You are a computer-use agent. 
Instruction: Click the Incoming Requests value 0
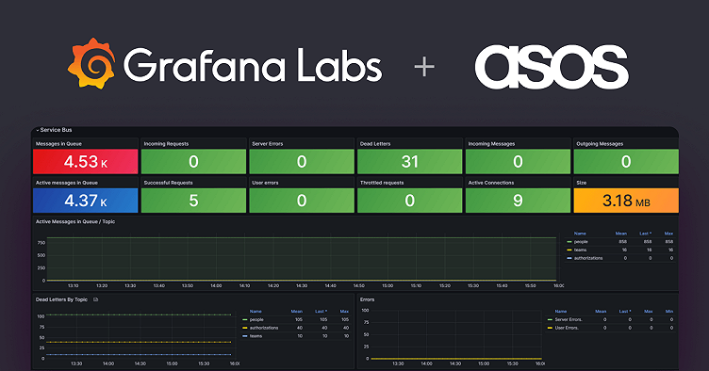tap(193, 162)
